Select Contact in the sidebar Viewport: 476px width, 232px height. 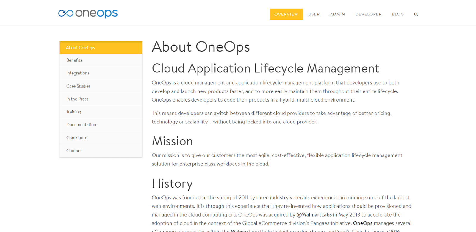[x=101, y=151]
